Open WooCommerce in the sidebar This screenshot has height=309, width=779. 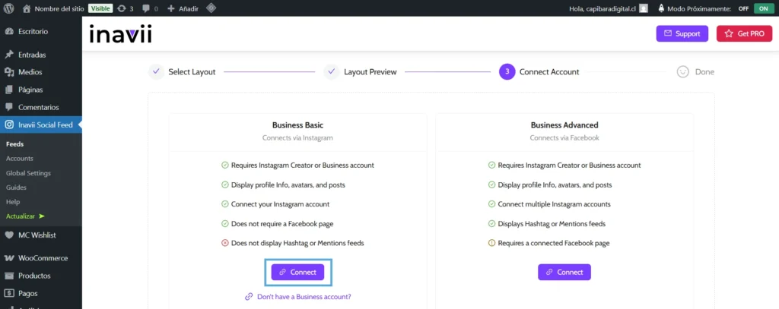coord(43,258)
